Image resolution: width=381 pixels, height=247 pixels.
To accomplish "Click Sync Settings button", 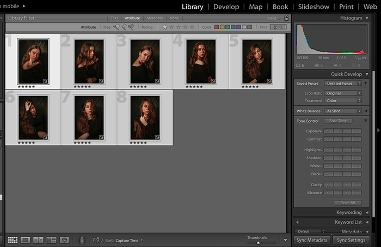I will [x=351, y=240].
